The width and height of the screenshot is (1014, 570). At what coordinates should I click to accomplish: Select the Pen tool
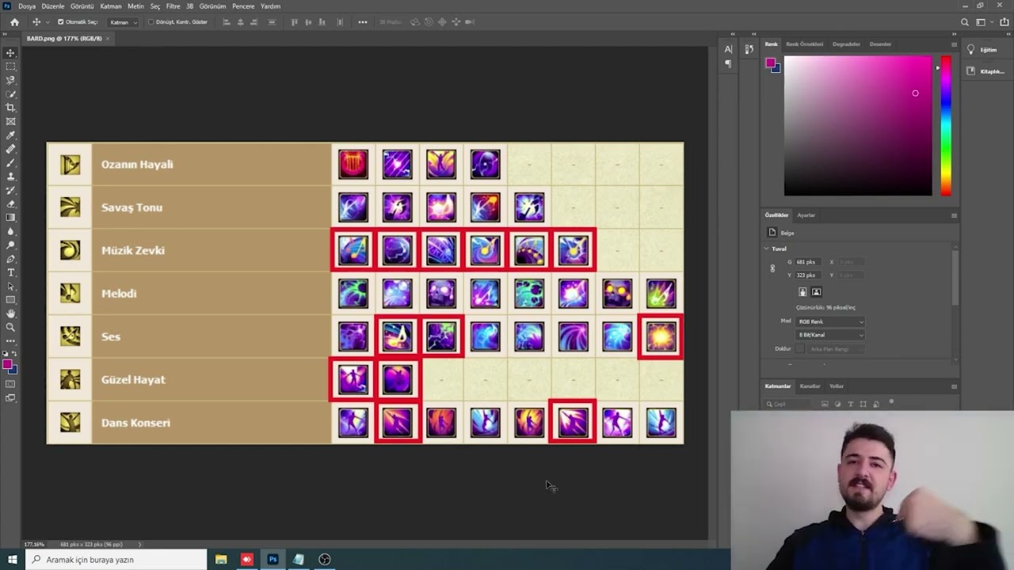pos(10,259)
